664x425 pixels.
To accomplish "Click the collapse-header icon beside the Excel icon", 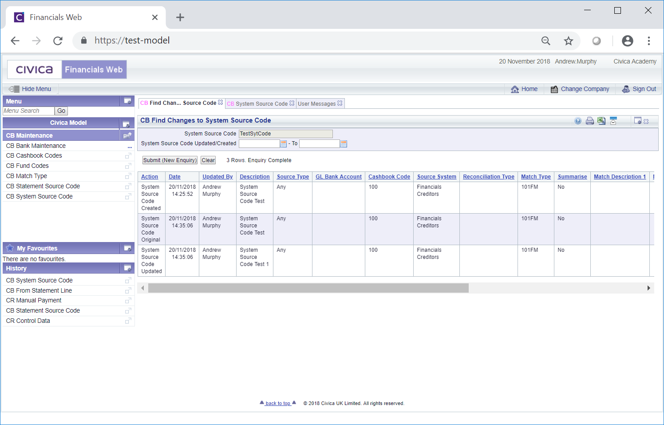I will (x=613, y=121).
